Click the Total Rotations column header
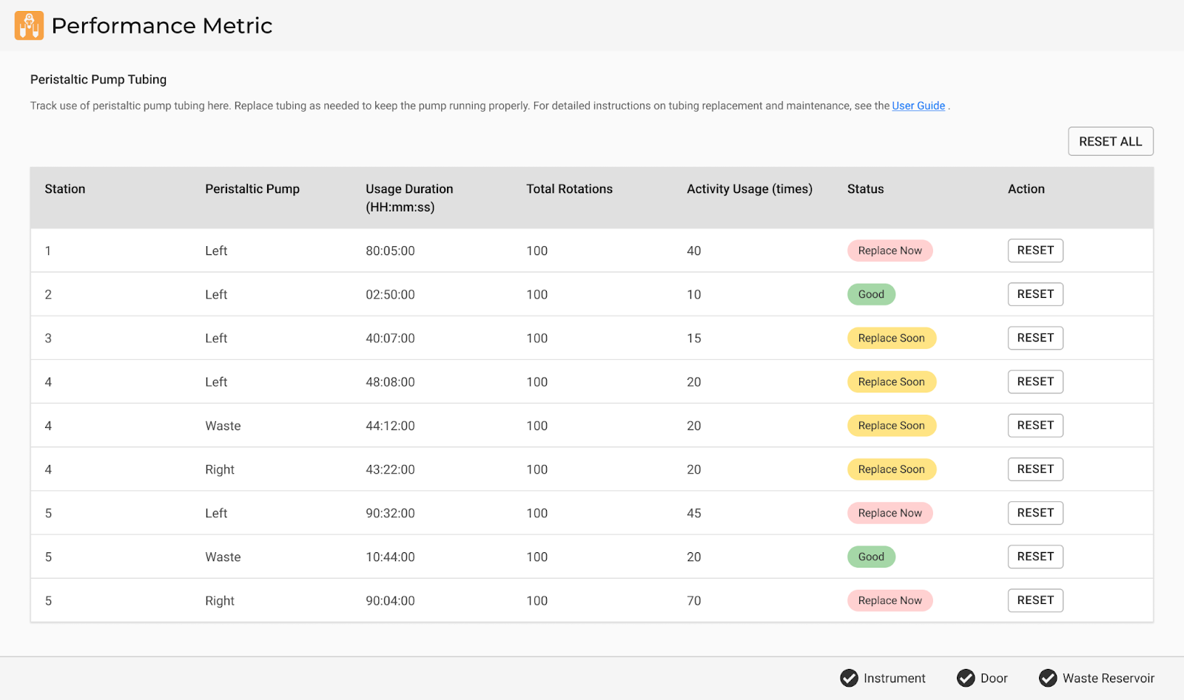 [x=569, y=189]
